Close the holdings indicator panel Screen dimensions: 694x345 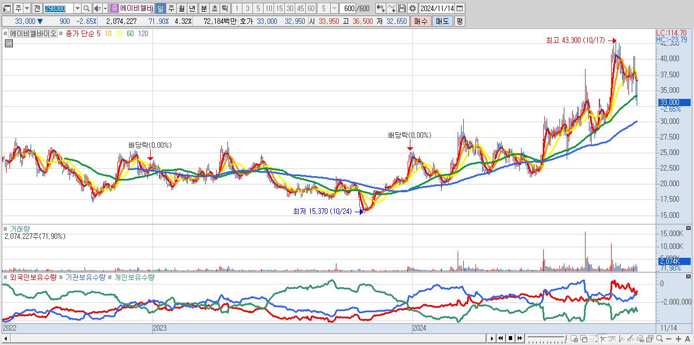pyautogui.click(x=688, y=276)
